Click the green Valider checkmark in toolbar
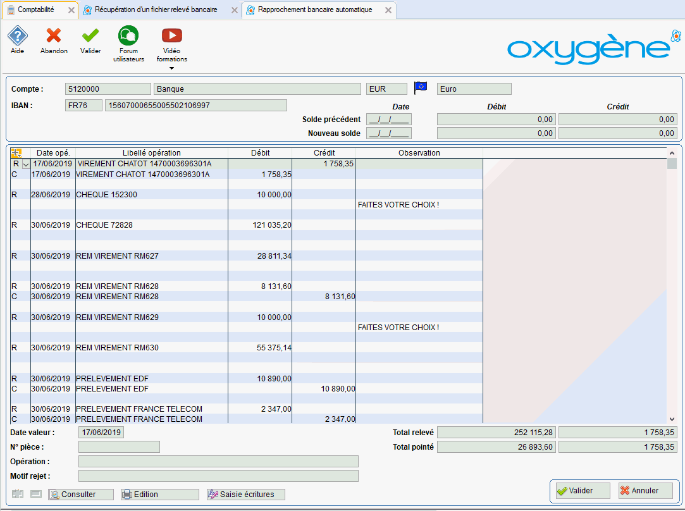Screen dimensions: 685x511 [90, 36]
